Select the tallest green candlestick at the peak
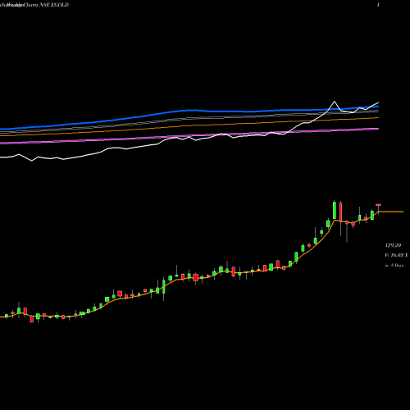 tap(335, 210)
